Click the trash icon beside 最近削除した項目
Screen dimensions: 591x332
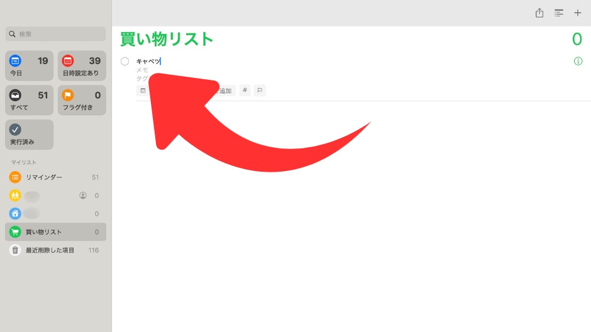pyautogui.click(x=15, y=250)
